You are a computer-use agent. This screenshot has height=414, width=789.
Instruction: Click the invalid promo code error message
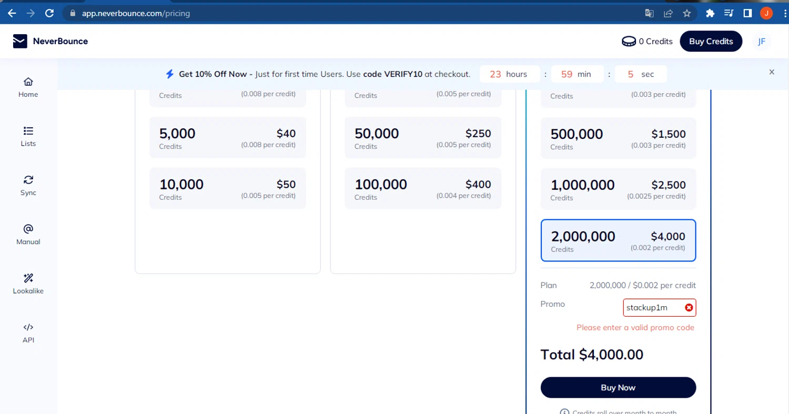click(635, 327)
